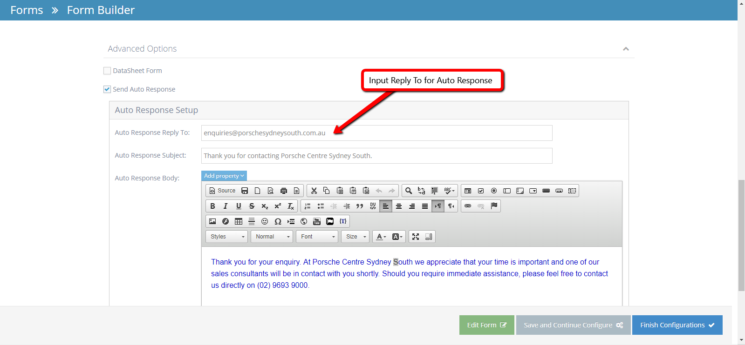This screenshot has height=345, width=745.
Task: Toggle italic formatting
Action: pos(226,206)
